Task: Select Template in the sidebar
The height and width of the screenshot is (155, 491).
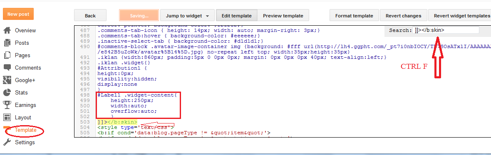Action: 26,130
